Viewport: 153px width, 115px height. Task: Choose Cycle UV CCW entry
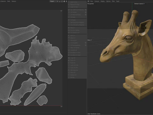77,65
